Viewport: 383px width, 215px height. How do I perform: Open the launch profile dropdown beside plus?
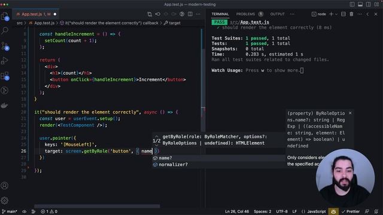(x=336, y=14)
